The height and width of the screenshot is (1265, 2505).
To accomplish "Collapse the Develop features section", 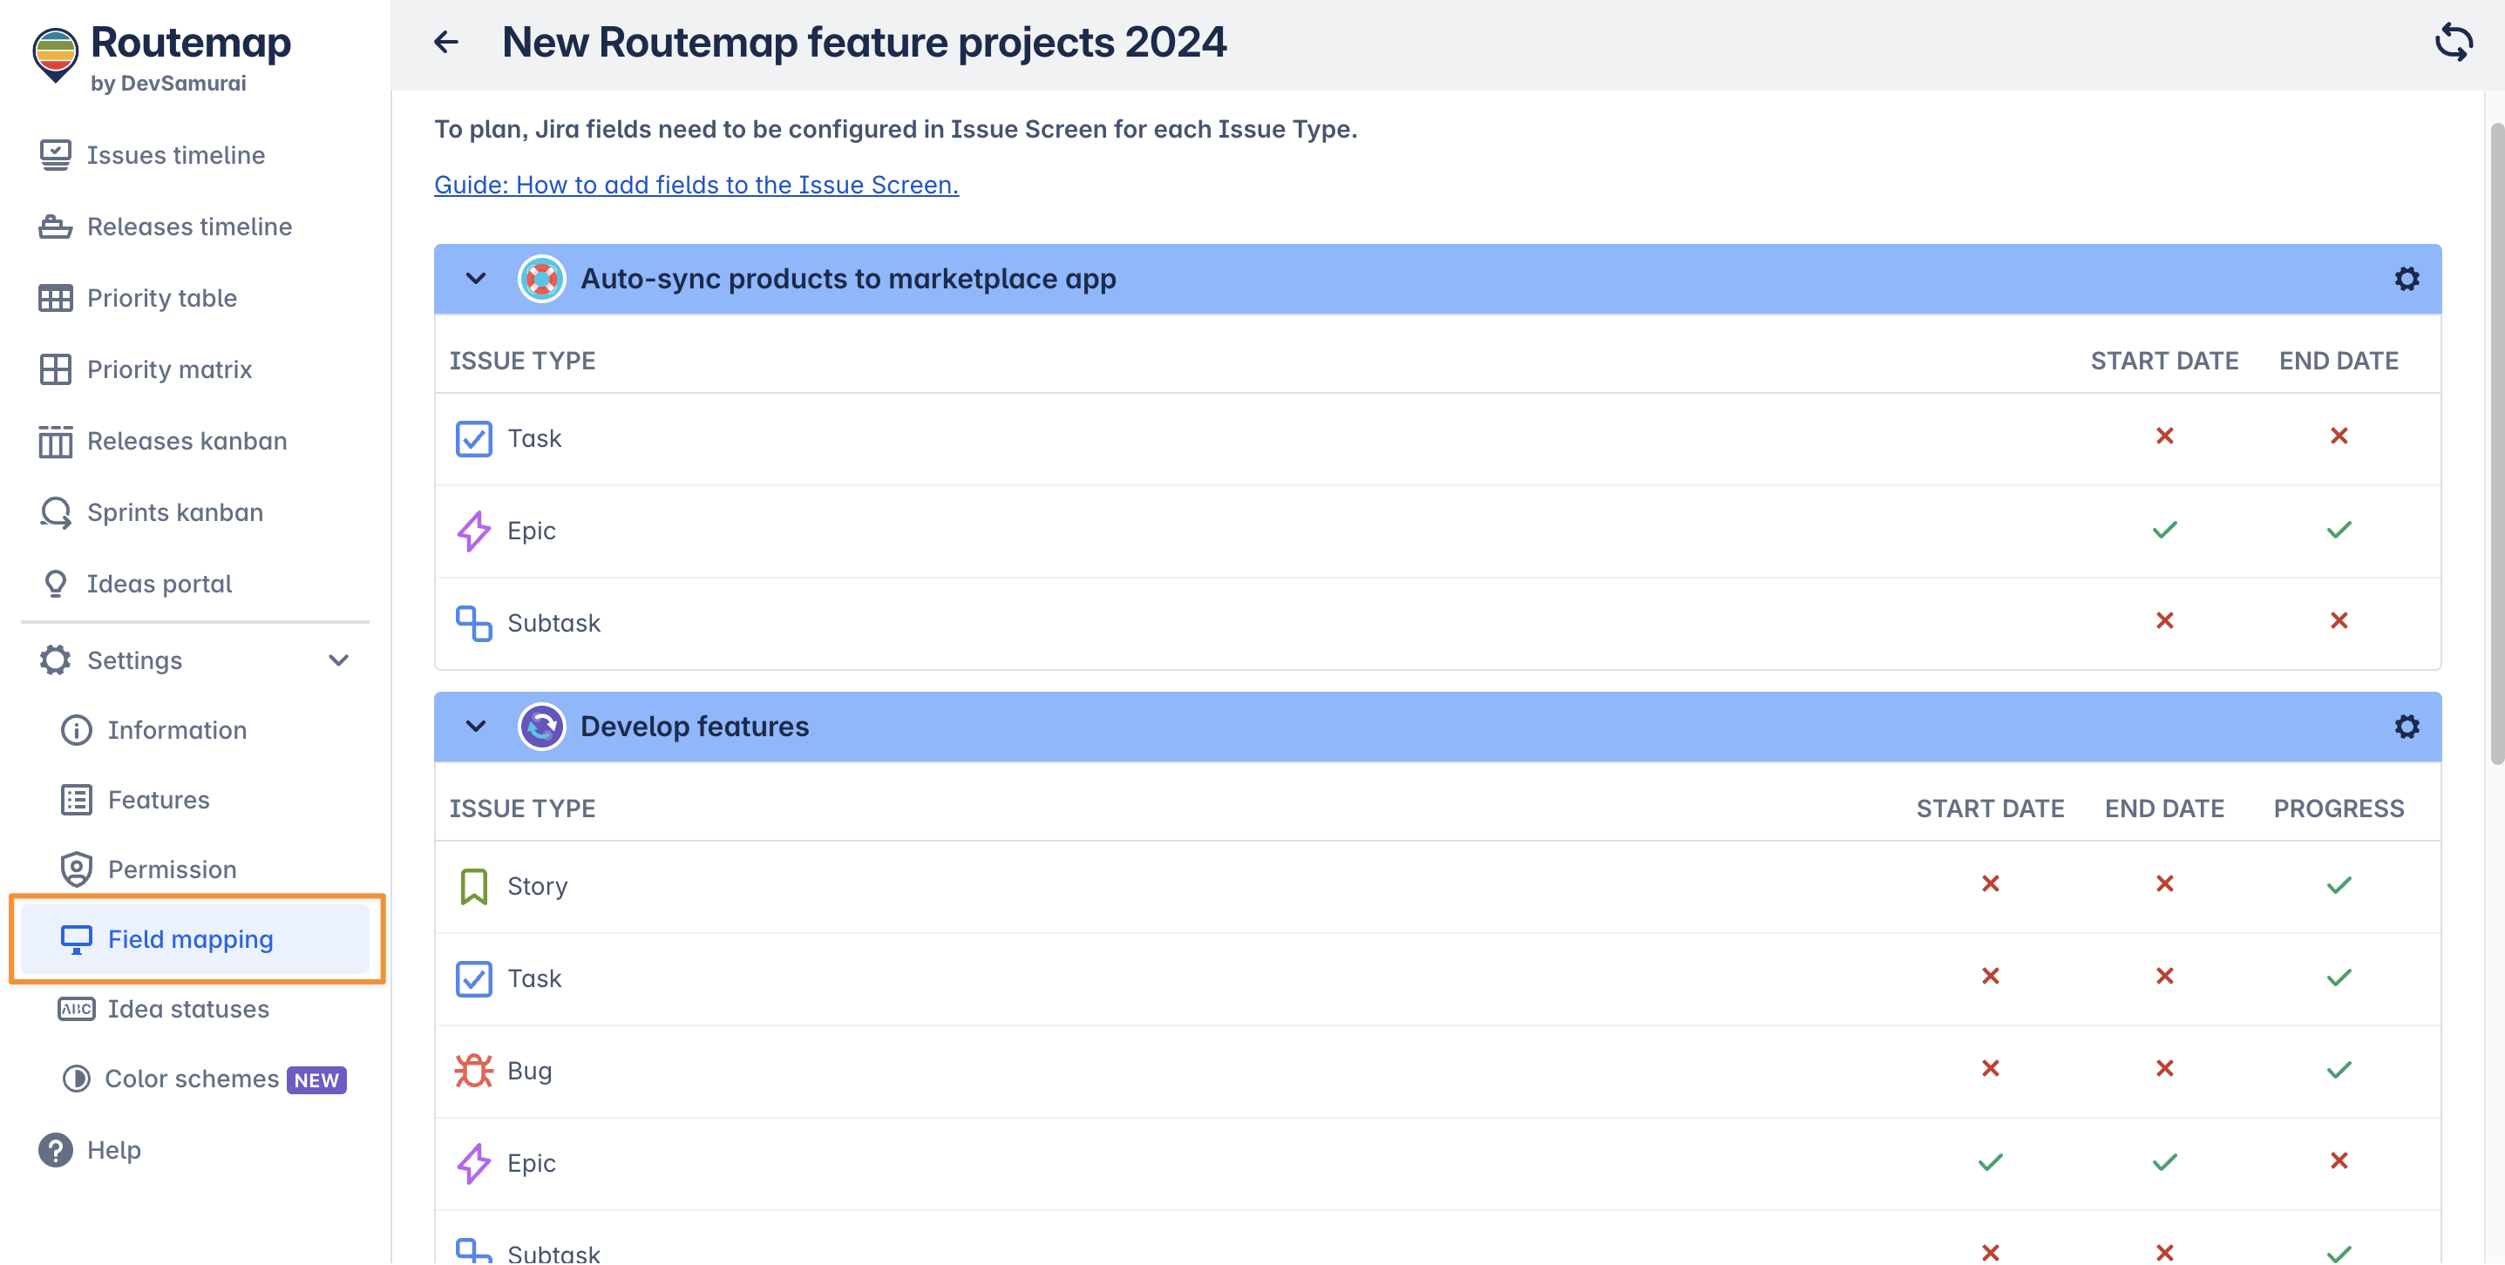I will pos(476,727).
